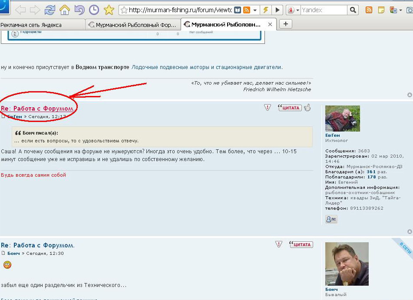
Task: Click the undo closed tab arrow icon
Action: click(x=79, y=10)
